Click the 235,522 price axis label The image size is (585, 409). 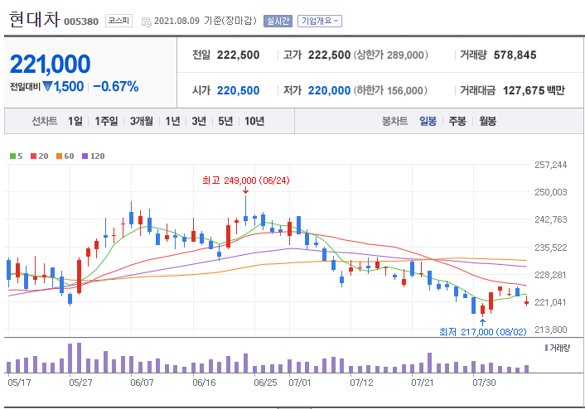click(x=551, y=248)
